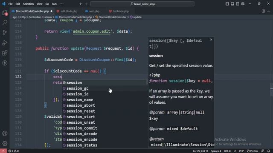
Task: Open the Selection menu
Action: point(29,4)
